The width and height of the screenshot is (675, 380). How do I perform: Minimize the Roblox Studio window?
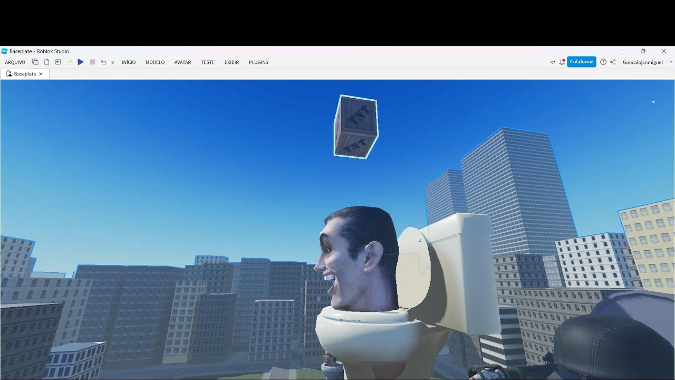coord(623,51)
